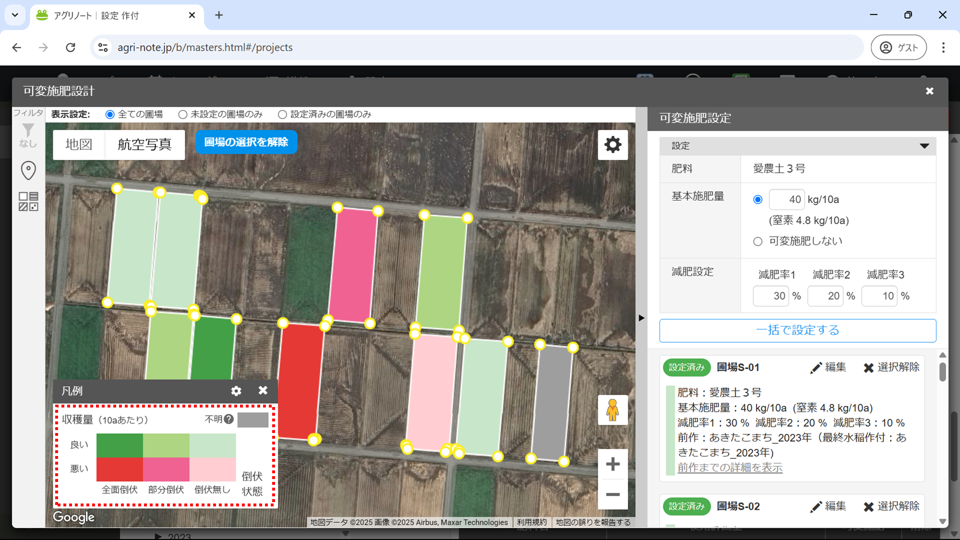The image size is (960, 540).
Task: Select 設定済みの圃場のみ display option
Action: 283,114
